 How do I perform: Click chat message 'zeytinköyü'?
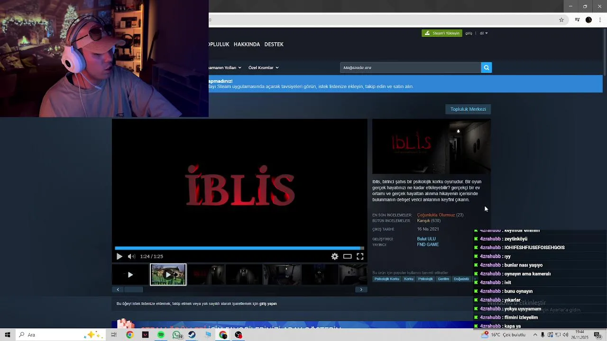pyautogui.click(x=516, y=239)
